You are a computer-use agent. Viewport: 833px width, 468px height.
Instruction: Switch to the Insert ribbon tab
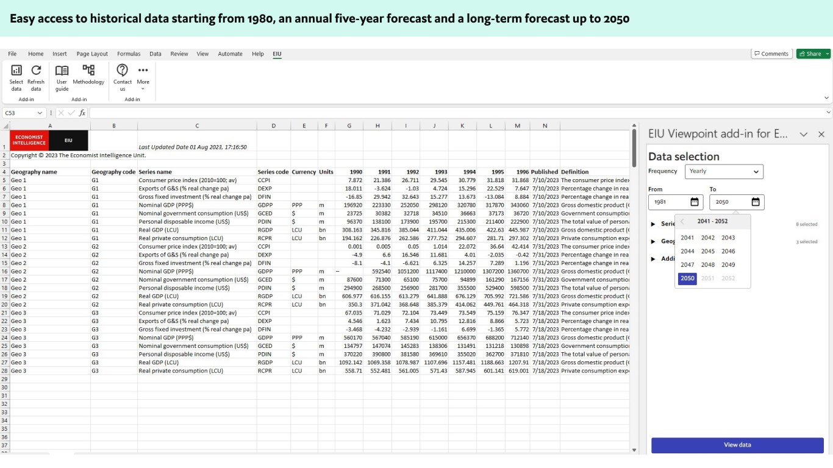pos(60,54)
